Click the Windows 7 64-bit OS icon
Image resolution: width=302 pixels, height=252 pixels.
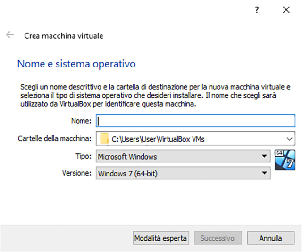[x=285, y=159]
